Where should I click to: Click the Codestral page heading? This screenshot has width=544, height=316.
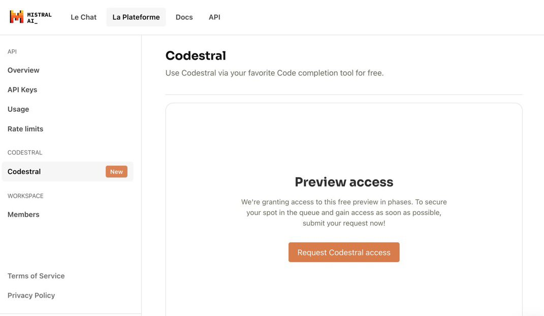click(196, 55)
